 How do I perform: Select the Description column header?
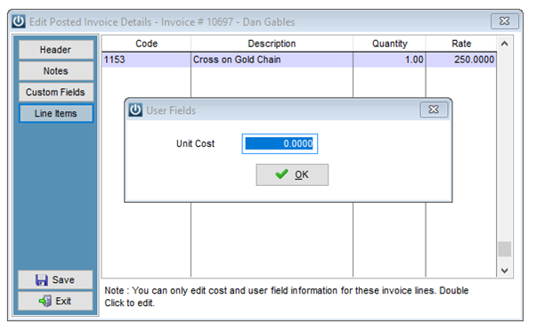point(272,44)
